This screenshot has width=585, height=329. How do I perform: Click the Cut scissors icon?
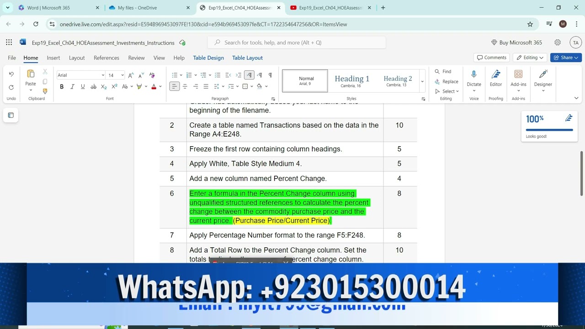point(45,72)
